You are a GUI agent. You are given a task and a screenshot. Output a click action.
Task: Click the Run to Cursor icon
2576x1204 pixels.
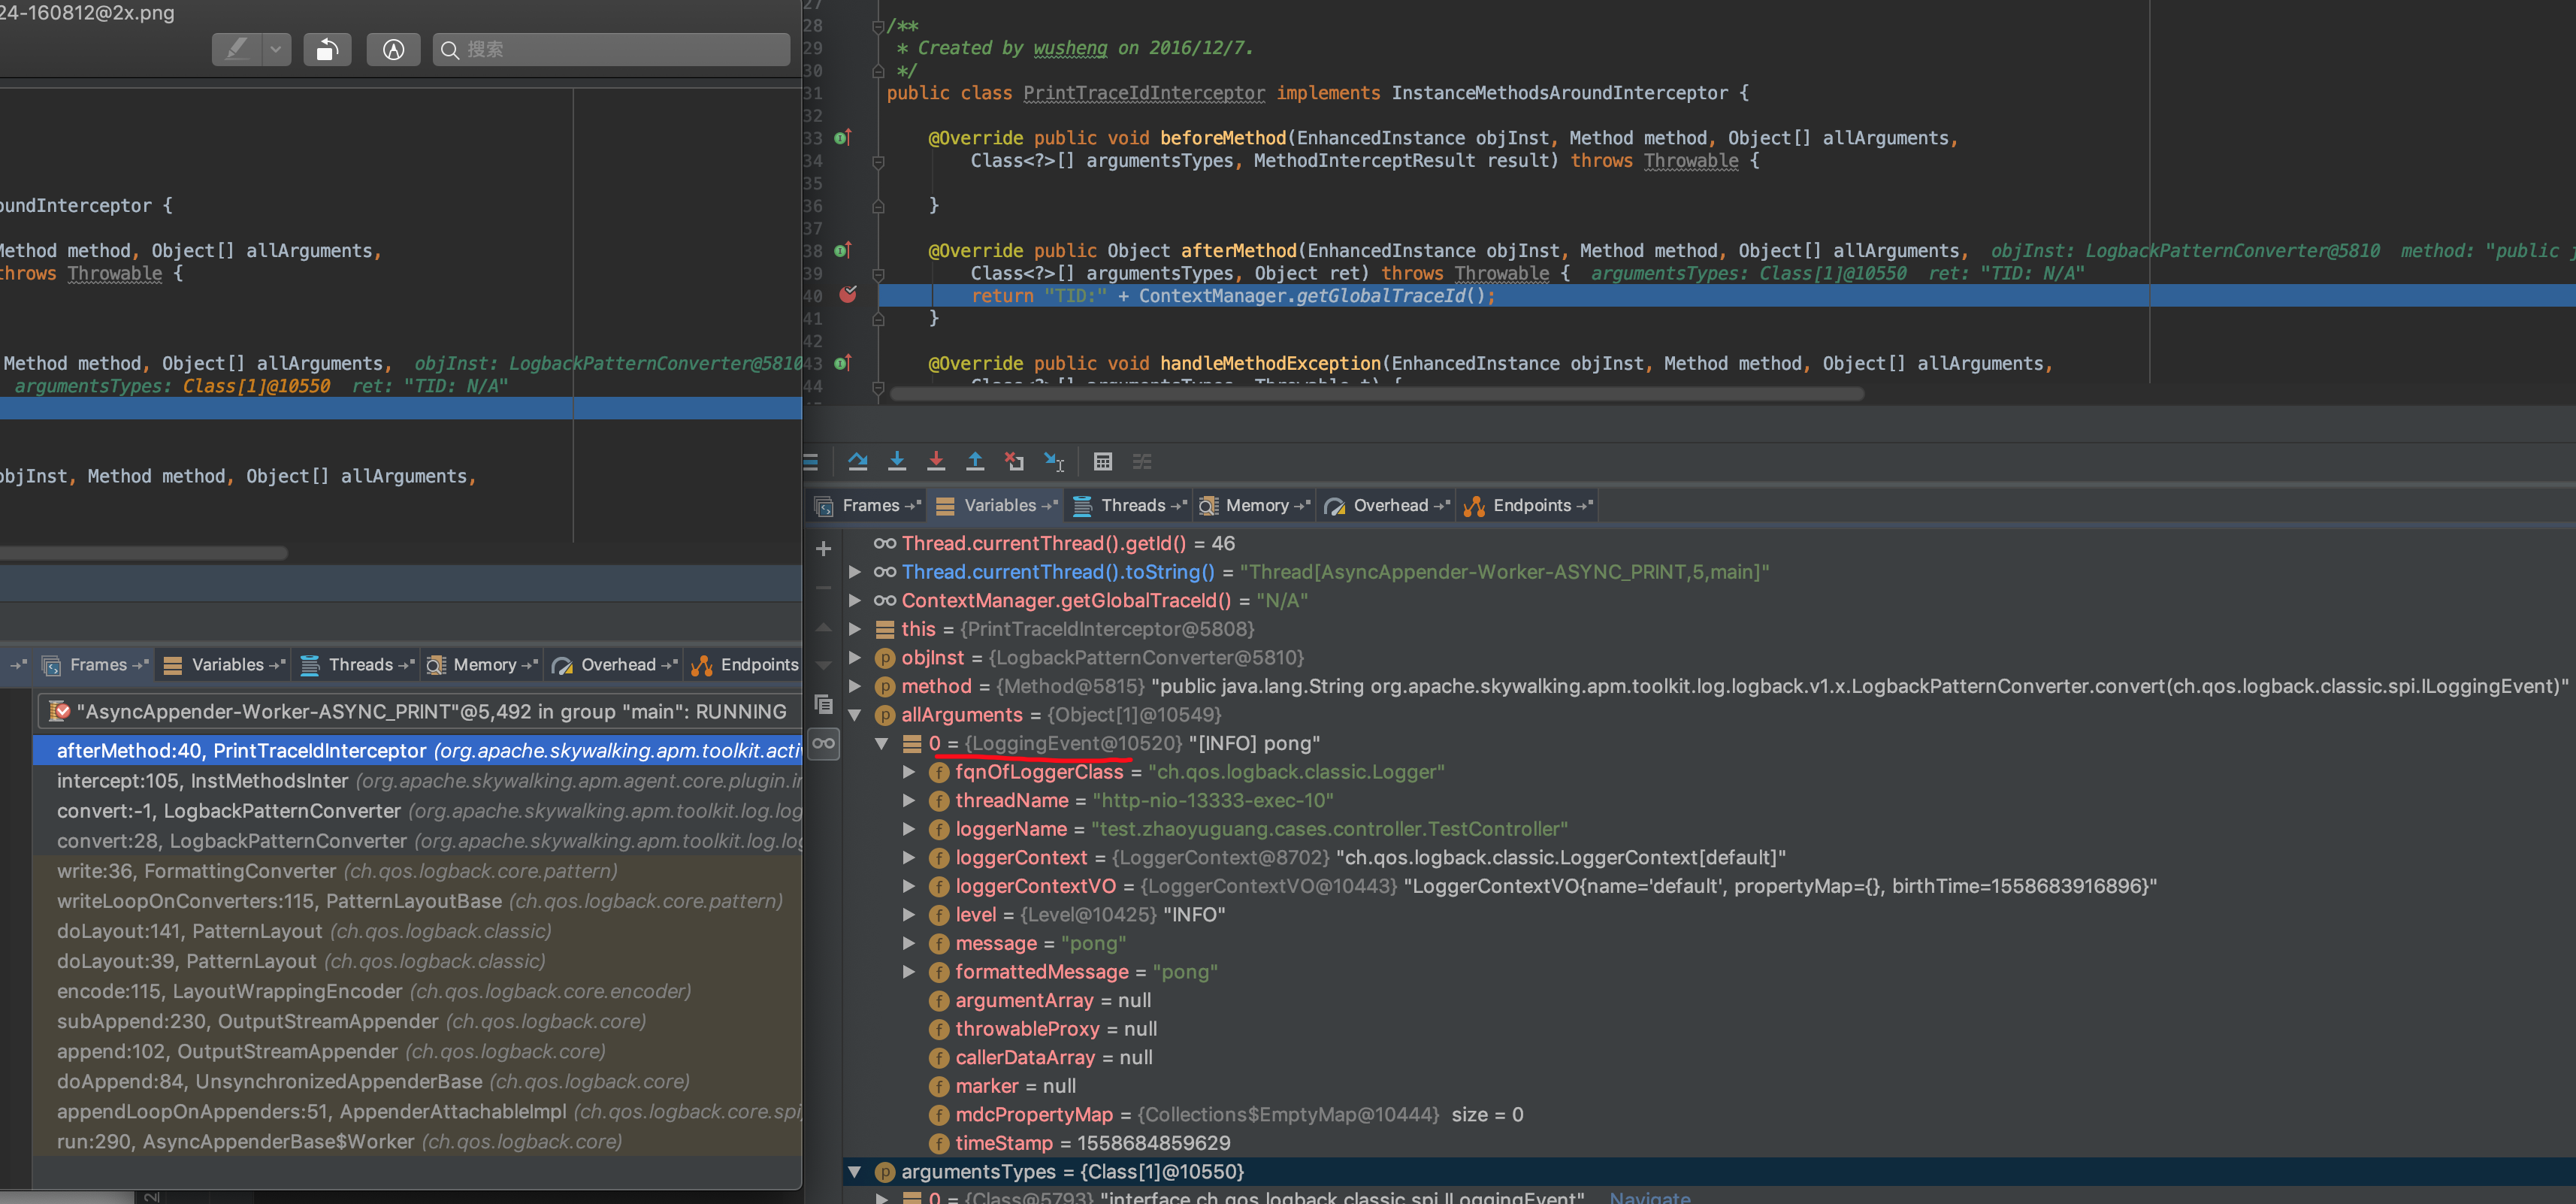[x=1054, y=461]
